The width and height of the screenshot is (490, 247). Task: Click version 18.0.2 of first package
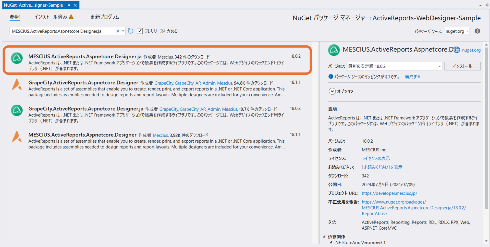(x=295, y=56)
